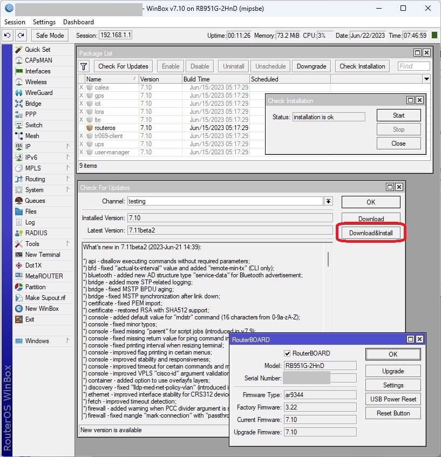Click the Undo arrow button
Screen dimensions: 441x457
click(x=8, y=35)
